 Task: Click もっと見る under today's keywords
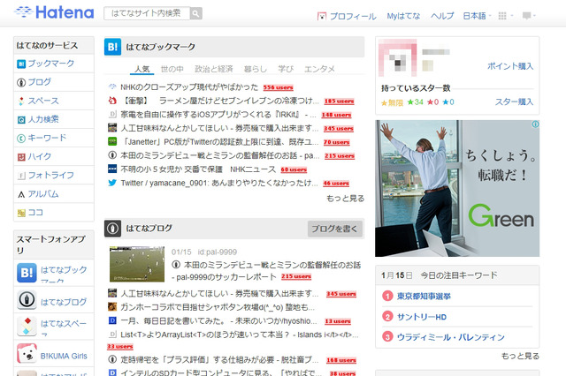(520, 357)
